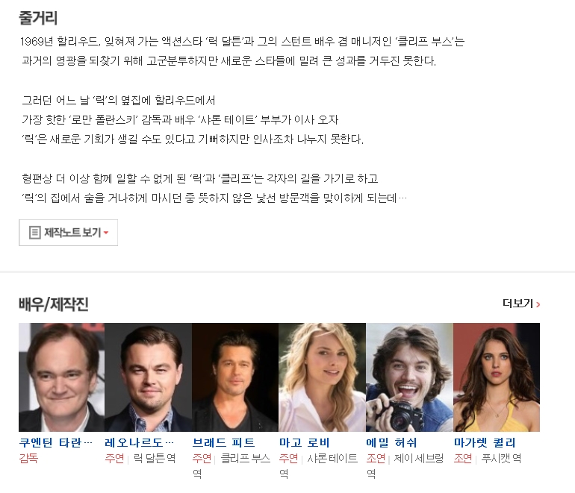The height and width of the screenshot is (493, 575).
Task: Click the 레오나르도… name link
Action: click(x=140, y=442)
